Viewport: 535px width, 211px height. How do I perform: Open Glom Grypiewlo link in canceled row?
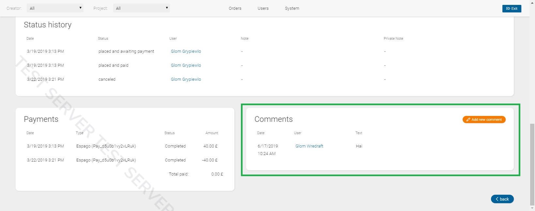(x=186, y=79)
